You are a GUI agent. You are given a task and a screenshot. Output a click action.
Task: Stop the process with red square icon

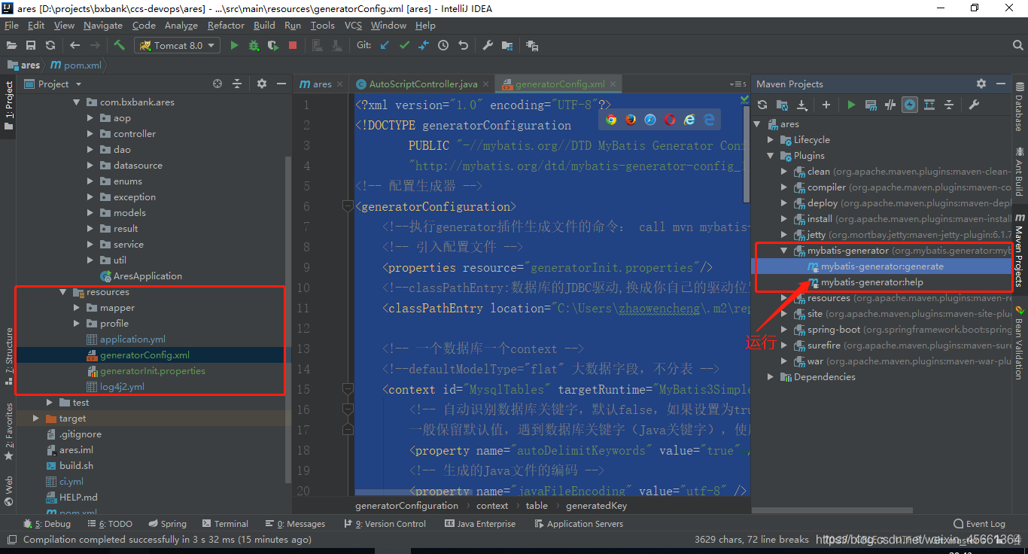(293, 45)
